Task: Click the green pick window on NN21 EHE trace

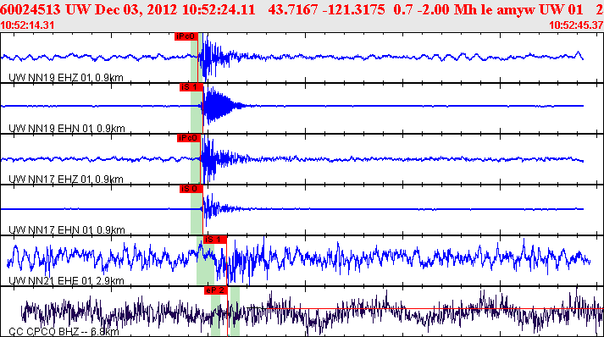Action: (x=205, y=261)
